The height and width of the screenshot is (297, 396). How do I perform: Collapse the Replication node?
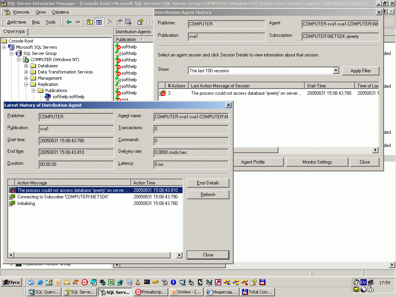tap(26, 84)
